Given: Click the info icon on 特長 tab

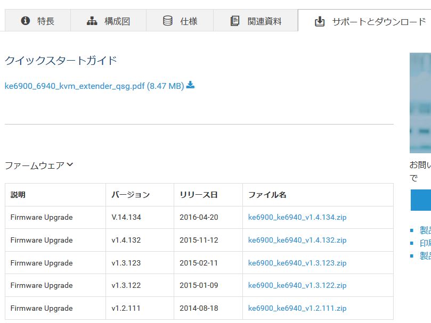Looking at the screenshot, I should pos(25,21).
